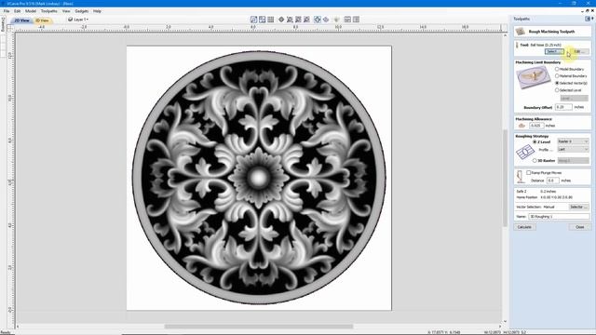The height and width of the screenshot is (335, 596).
Task: Click the Machining Allowance value field
Action: pyautogui.click(x=536, y=126)
